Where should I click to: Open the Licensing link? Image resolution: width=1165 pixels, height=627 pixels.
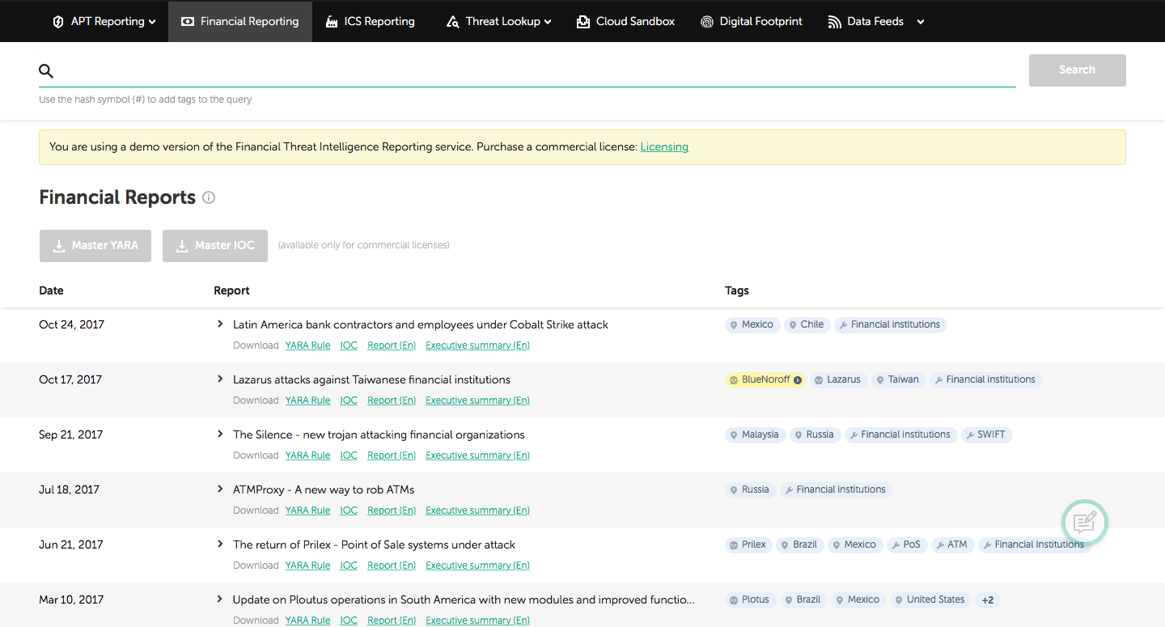pyautogui.click(x=664, y=147)
